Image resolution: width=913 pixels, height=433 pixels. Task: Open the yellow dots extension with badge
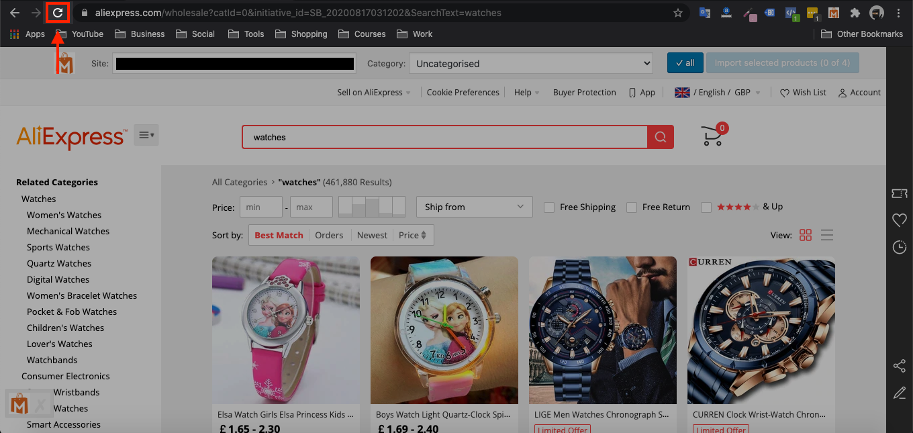(x=813, y=13)
